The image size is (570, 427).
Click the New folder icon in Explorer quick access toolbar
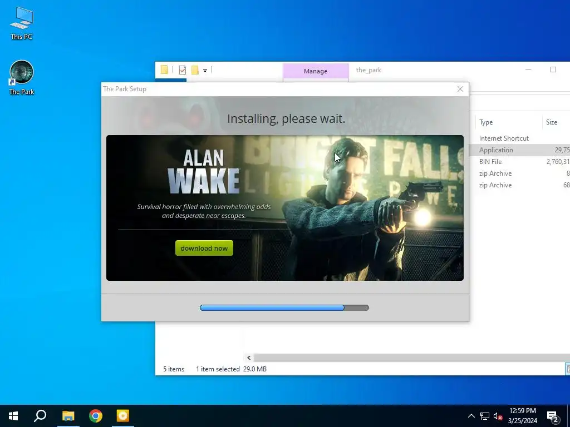[x=195, y=69]
